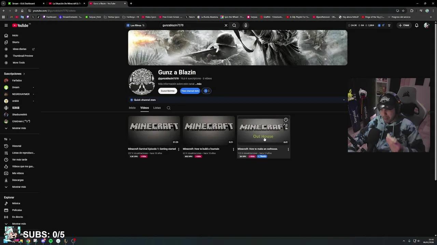The height and width of the screenshot is (245, 437).
Task: Open the Out House video thumbnail
Action: coord(263,130)
